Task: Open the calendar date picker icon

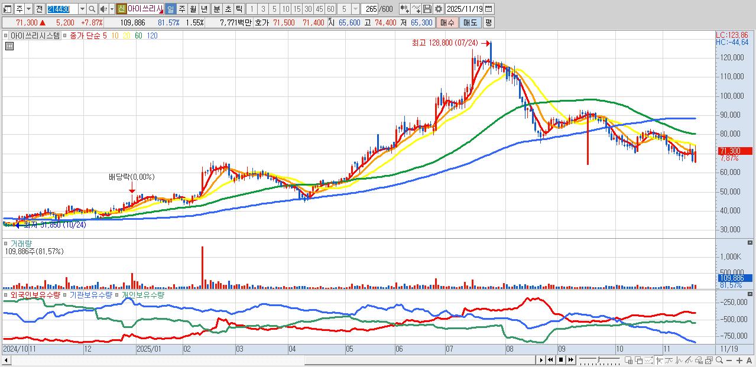Action: (x=488, y=9)
